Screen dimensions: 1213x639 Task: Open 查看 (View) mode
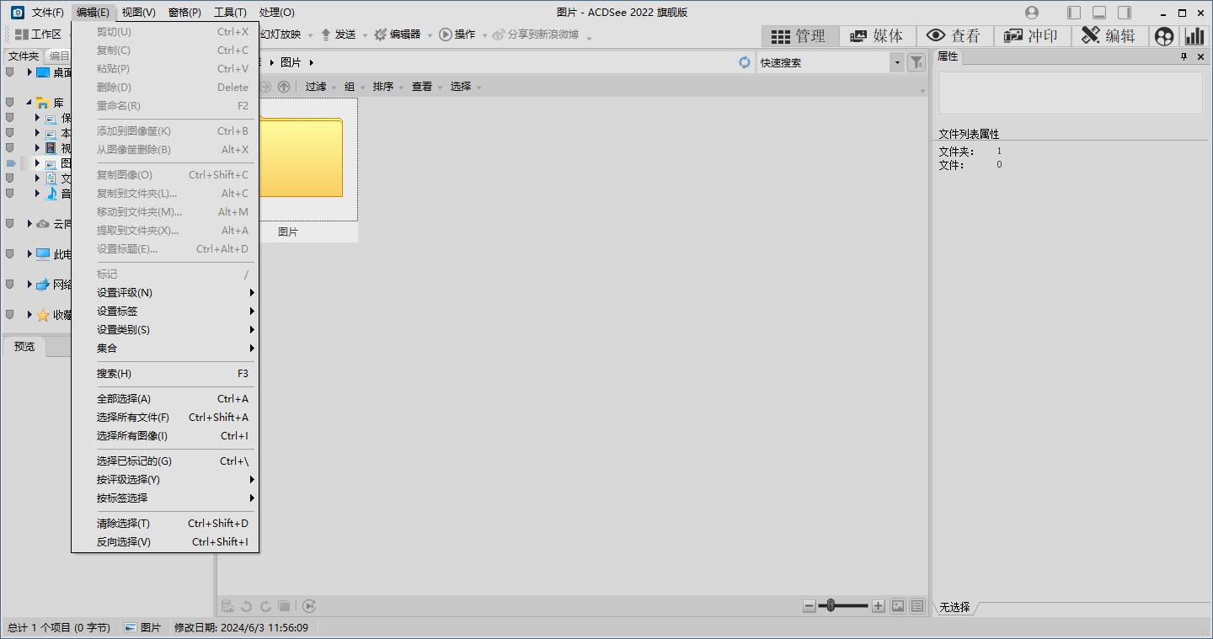click(954, 36)
